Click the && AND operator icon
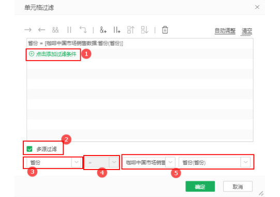 (x=55, y=30)
